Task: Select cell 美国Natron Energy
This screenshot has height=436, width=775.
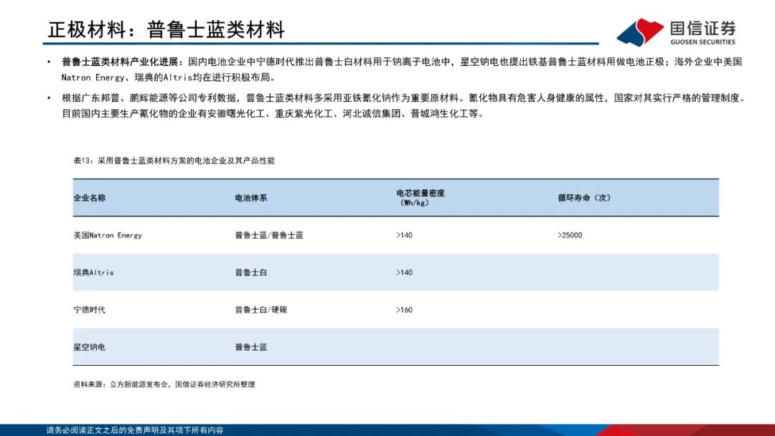Action: coord(108,235)
